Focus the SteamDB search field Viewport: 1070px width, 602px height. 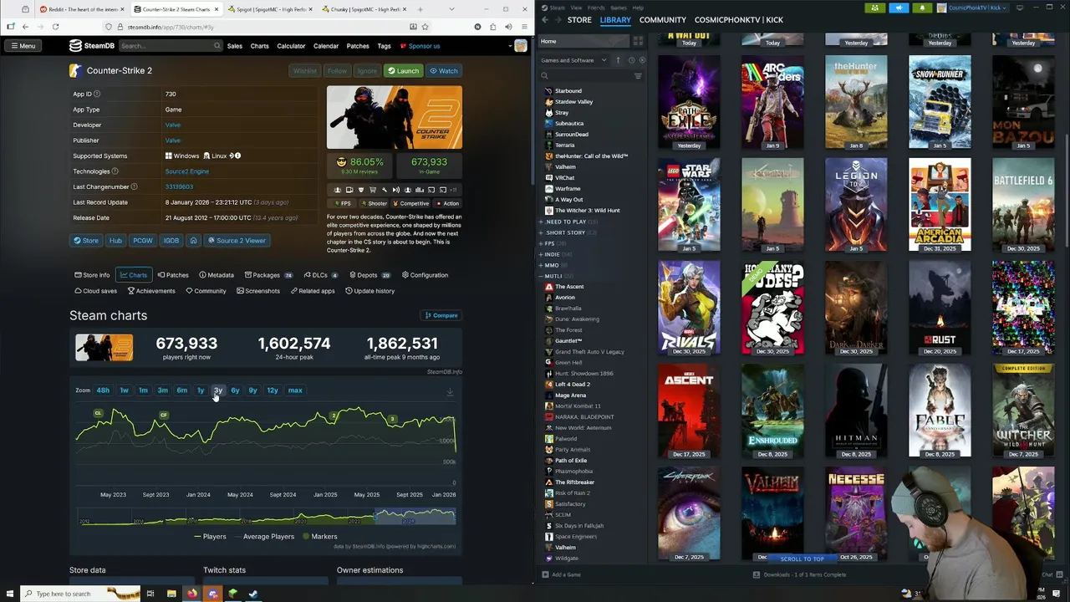(x=171, y=46)
